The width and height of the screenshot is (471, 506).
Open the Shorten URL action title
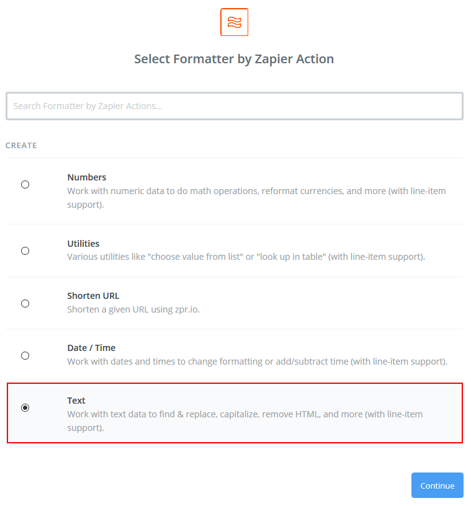(93, 296)
